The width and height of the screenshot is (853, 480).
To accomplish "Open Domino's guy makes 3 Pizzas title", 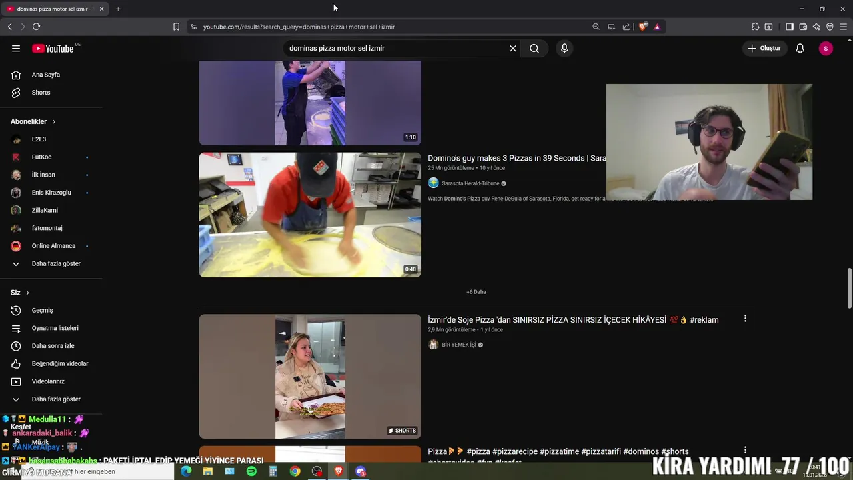I will point(517,158).
